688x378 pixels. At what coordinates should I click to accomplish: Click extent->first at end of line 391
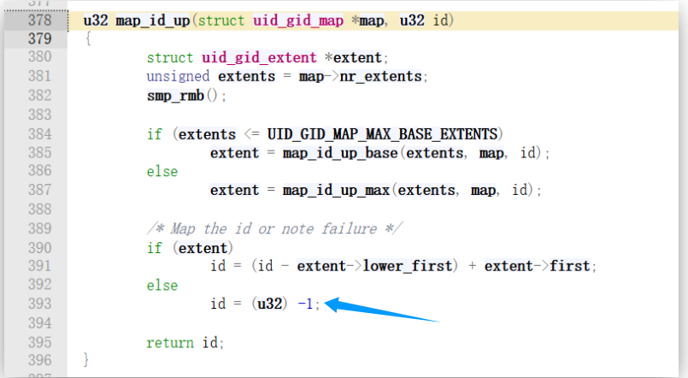pos(537,266)
